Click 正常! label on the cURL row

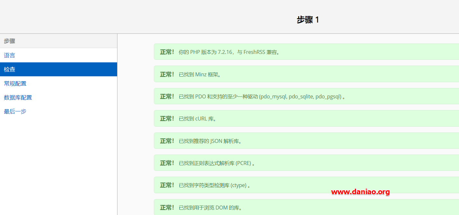(x=167, y=119)
